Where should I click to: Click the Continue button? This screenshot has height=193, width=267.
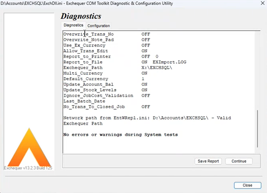click(239, 161)
